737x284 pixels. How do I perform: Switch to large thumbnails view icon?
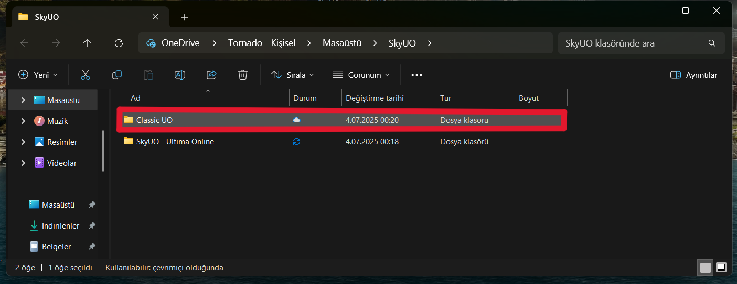721,268
